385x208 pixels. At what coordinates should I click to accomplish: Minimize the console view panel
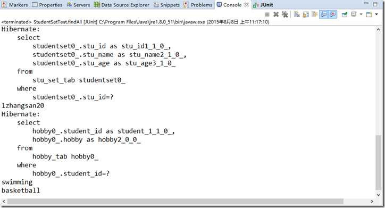coord(366,3)
